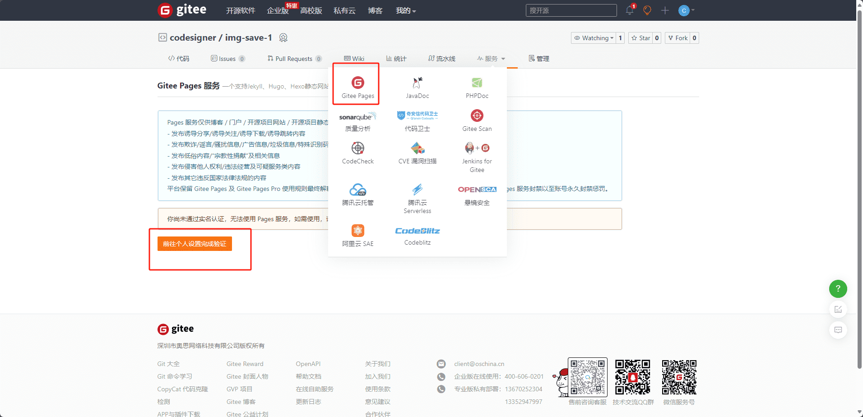This screenshot has width=863, height=417.
Task: Open CodeCheck service icon
Action: pos(357,148)
